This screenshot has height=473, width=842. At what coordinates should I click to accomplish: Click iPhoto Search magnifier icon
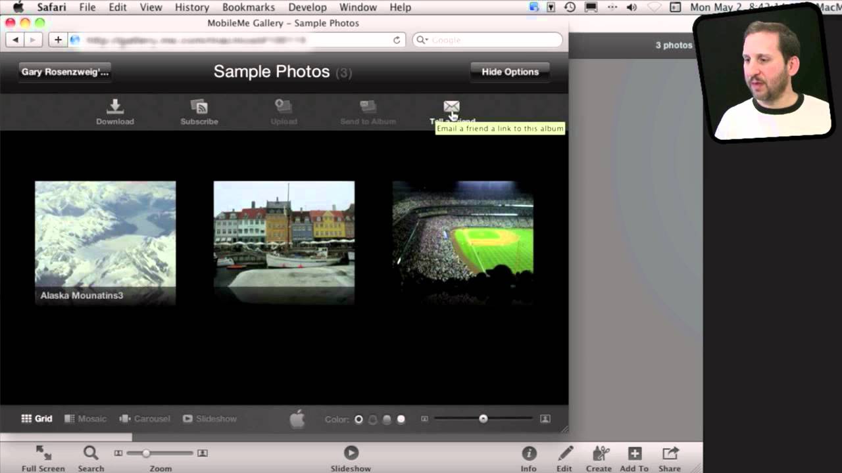pyautogui.click(x=91, y=453)
